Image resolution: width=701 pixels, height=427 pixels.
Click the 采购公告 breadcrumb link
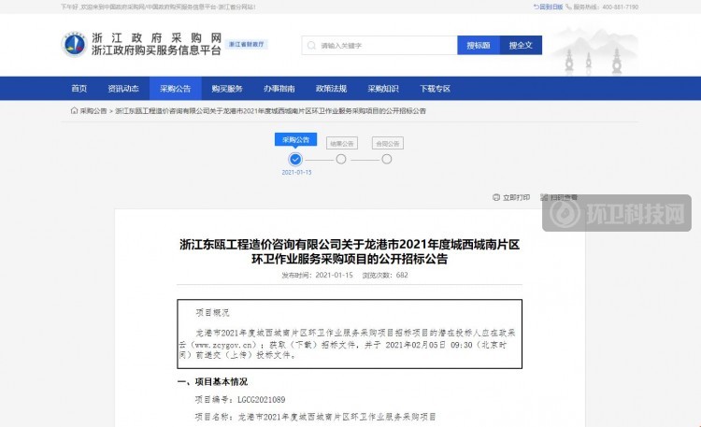[93, 111]
